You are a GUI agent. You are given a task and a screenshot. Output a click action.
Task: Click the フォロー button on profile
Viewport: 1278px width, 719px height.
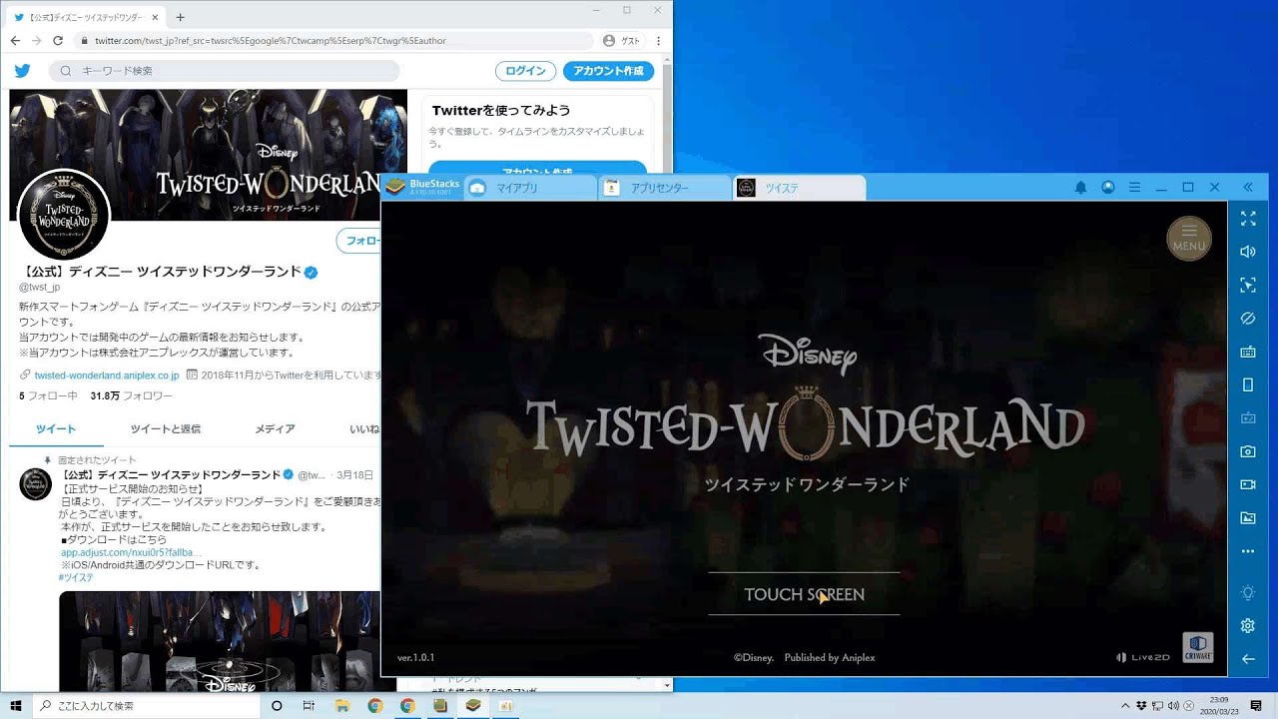point(358,241)
